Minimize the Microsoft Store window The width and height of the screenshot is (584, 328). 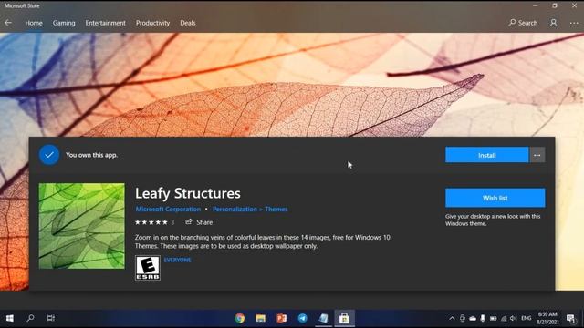coord(536,5)
